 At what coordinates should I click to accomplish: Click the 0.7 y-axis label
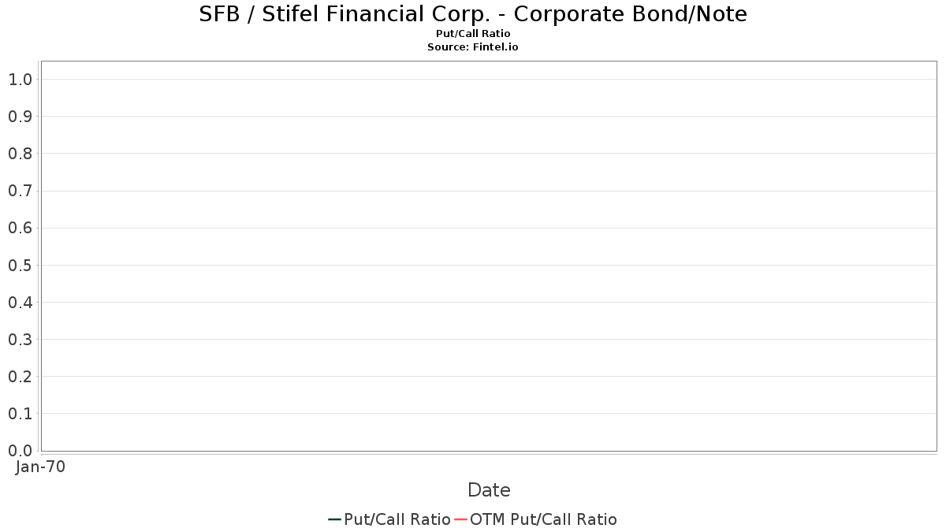[20, 191]
